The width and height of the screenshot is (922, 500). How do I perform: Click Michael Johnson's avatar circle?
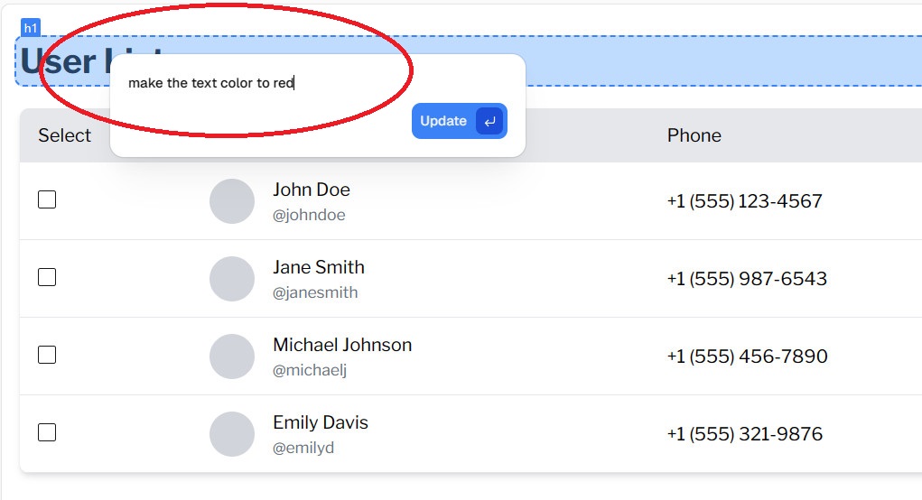(x=232, y=356)
